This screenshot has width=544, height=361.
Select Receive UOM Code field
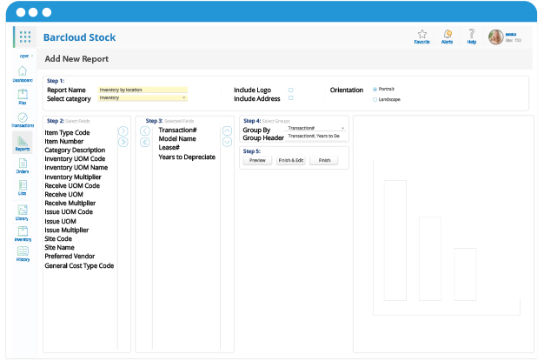(72, 185)
